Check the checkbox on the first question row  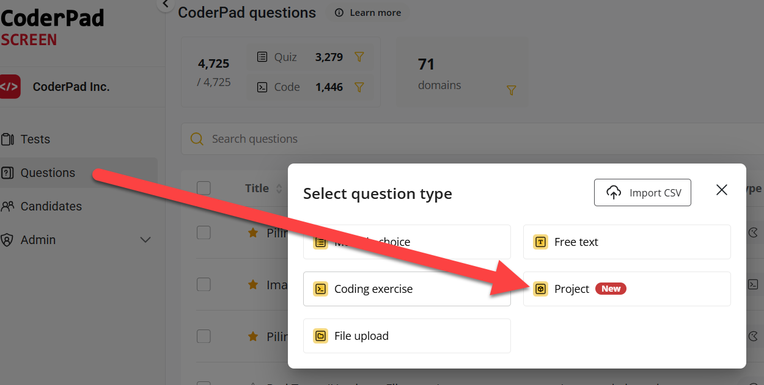(x=204, y=232)
